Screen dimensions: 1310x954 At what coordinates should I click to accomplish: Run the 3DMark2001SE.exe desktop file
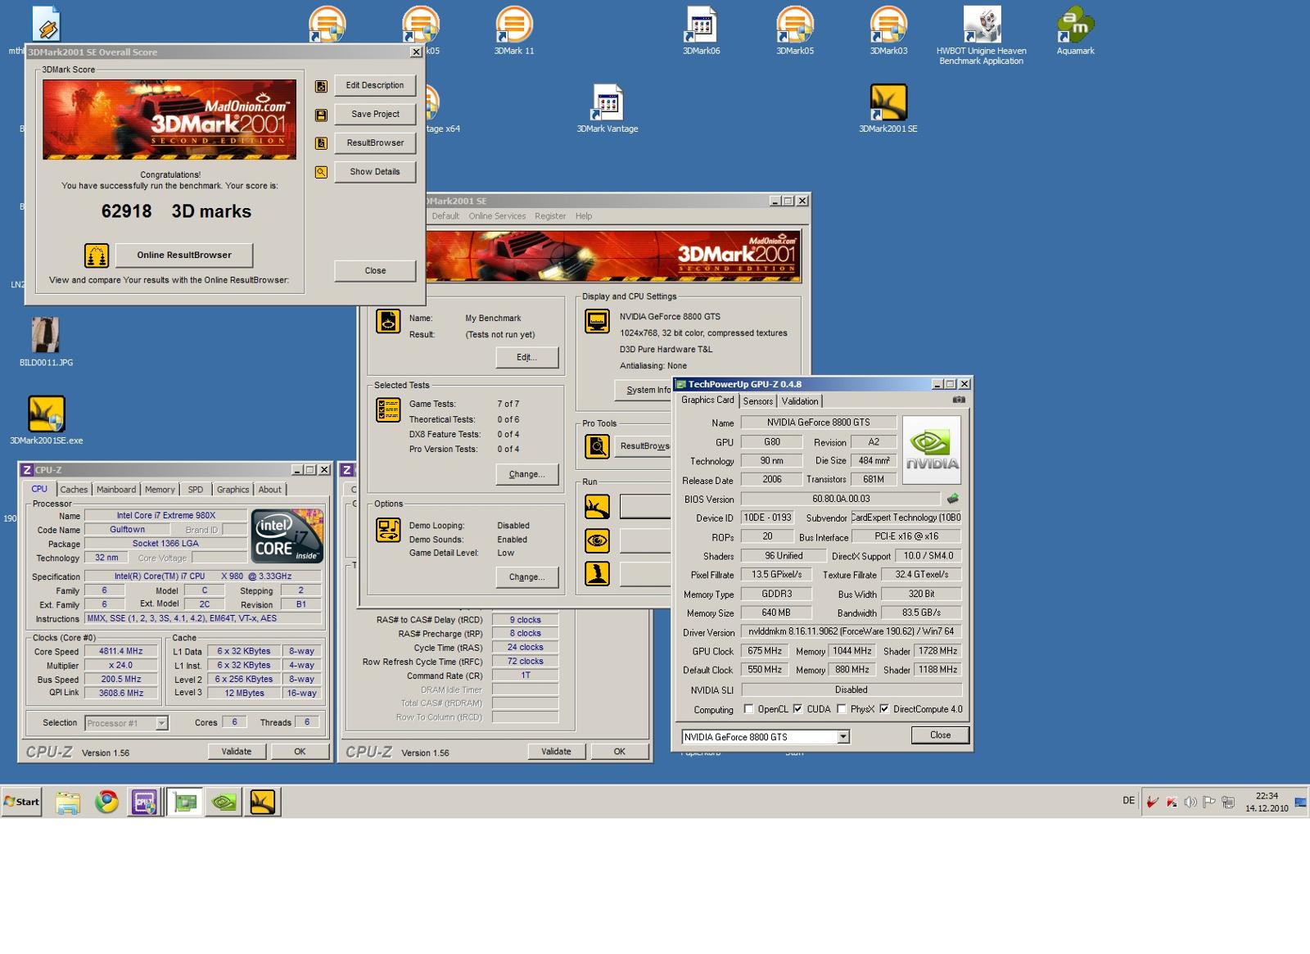click(x=47, y=419)
